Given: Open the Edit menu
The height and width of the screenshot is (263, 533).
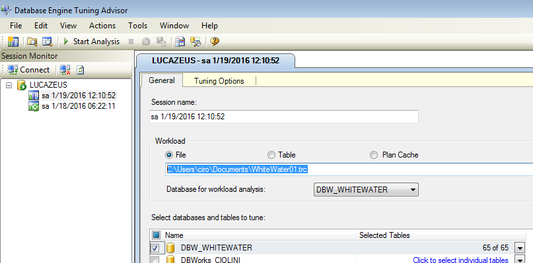Looking at the screenshot, I should pyautogui.click(x=41, y=26).
